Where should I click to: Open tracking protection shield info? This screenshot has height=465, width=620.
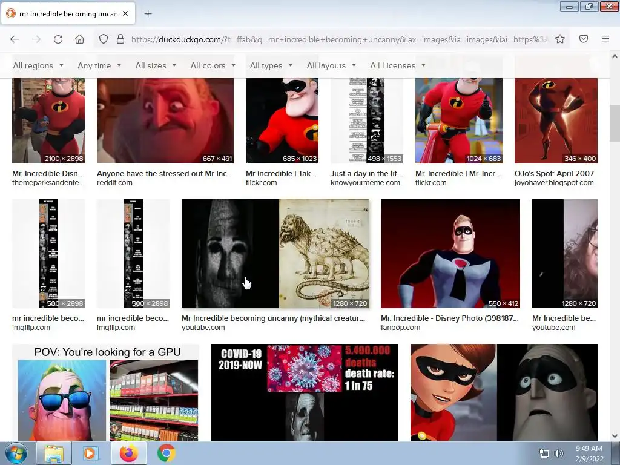pyautogui.click(x=103, y=39)
